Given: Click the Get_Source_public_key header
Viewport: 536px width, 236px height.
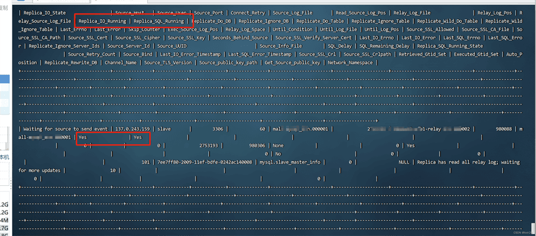Looking at the screenshot, I should tap(293, 63).
